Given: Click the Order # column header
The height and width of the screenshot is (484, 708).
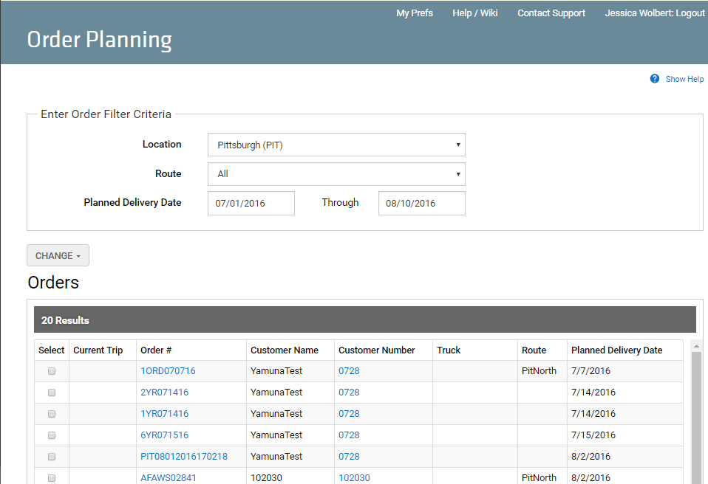Looking at the screenshot, I should tap(191, 350).
